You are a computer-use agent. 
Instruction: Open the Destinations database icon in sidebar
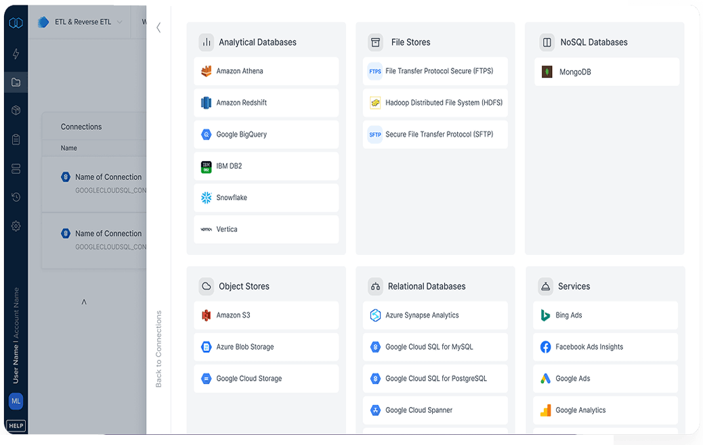click(x=15, y=168)
